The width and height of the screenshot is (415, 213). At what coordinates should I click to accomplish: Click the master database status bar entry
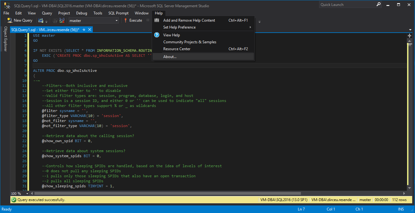click(365, 200)
